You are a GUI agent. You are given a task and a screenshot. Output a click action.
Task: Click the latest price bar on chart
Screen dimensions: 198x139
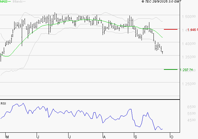(x=163, y=52)
